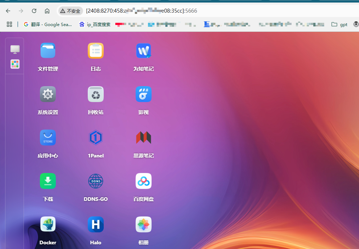Screen dimensions: 359x249
Task: Open the 日志 log app
Action: tap(96, 50)
